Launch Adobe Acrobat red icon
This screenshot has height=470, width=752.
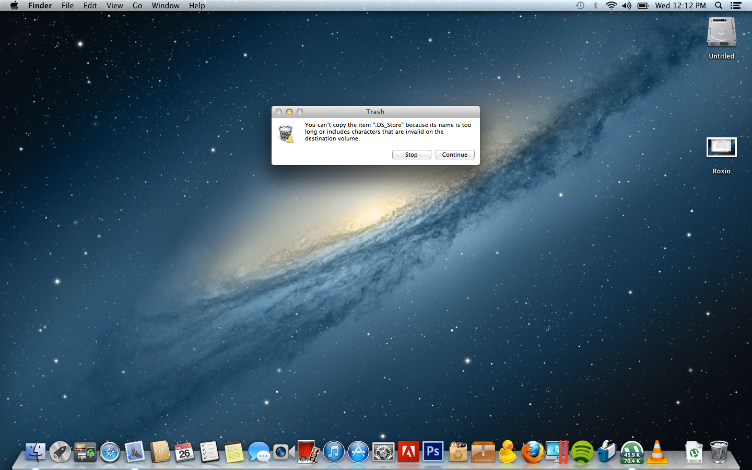click(x=408, y=452)
